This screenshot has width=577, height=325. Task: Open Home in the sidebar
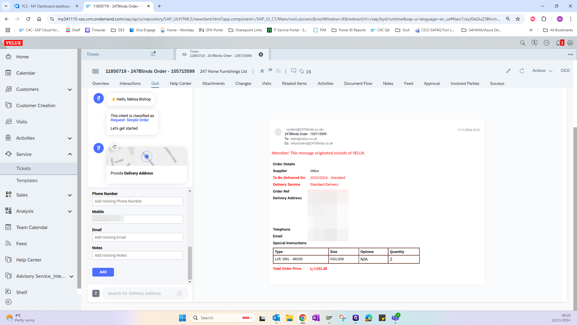38,57
